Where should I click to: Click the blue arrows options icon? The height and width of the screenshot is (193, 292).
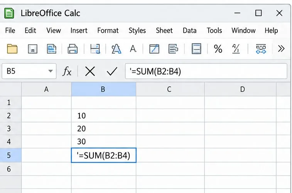pos(261,49)
